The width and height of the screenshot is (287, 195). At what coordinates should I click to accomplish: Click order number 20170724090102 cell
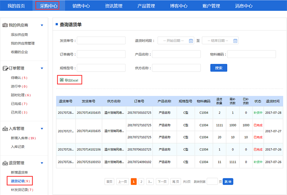click(140, 162)
